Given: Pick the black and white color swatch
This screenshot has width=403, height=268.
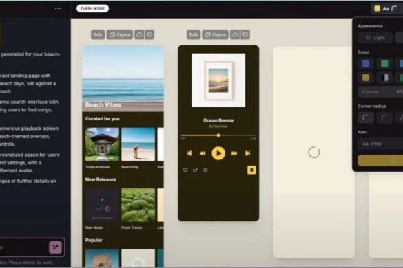Looking at the screenshot, I should coord(384,78).
